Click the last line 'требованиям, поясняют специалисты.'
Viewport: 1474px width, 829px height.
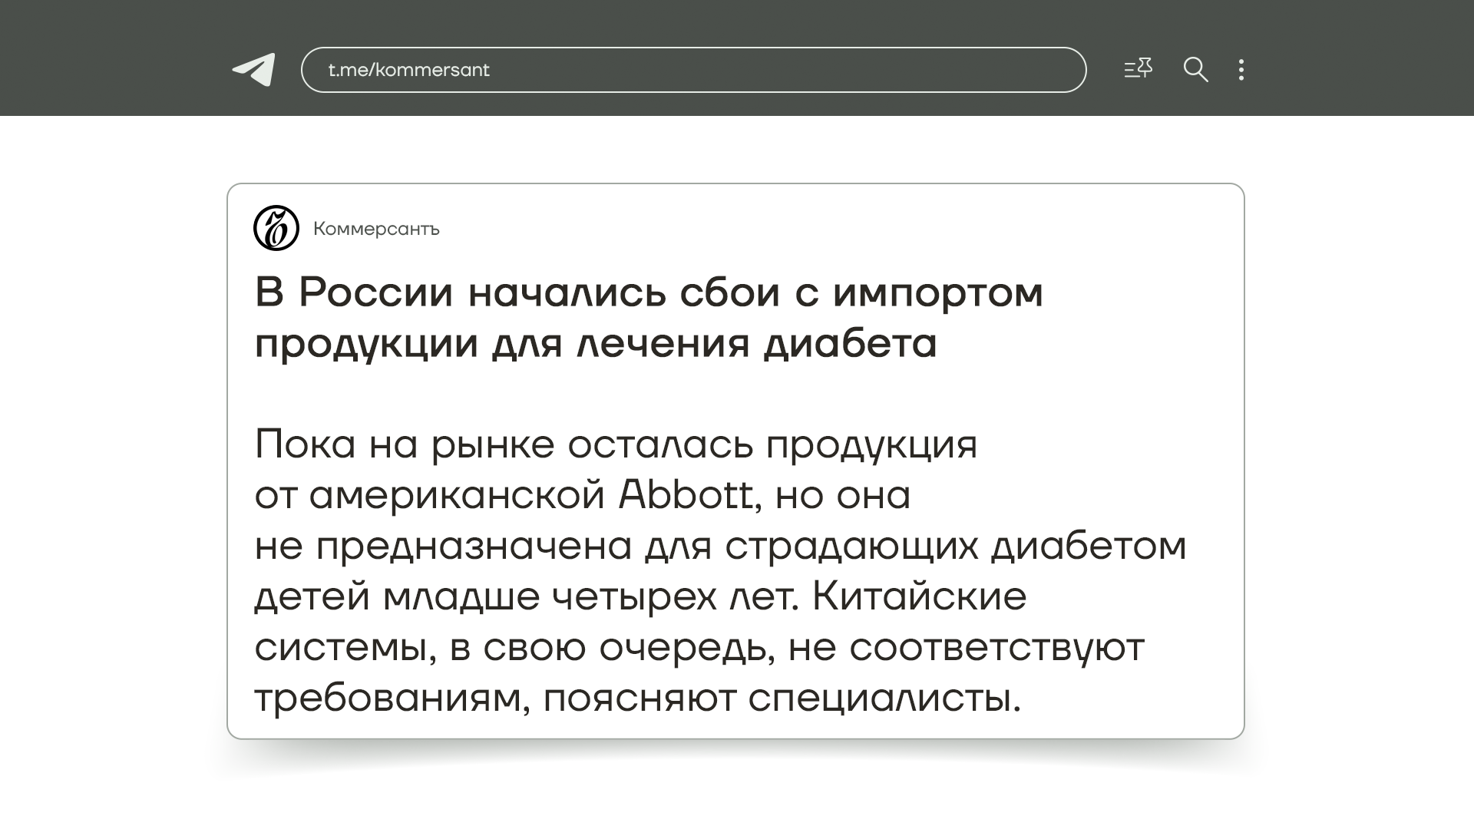(637, 698)
